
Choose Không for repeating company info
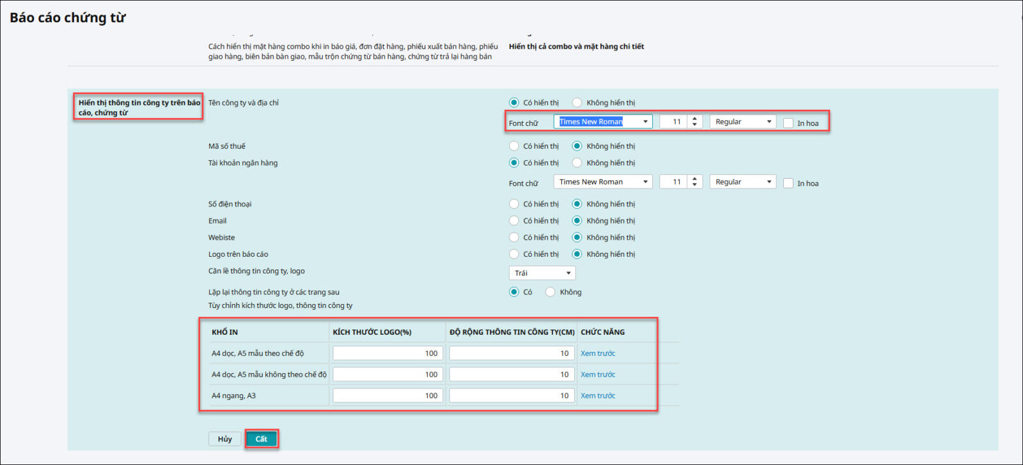click(x=551, y=292)
